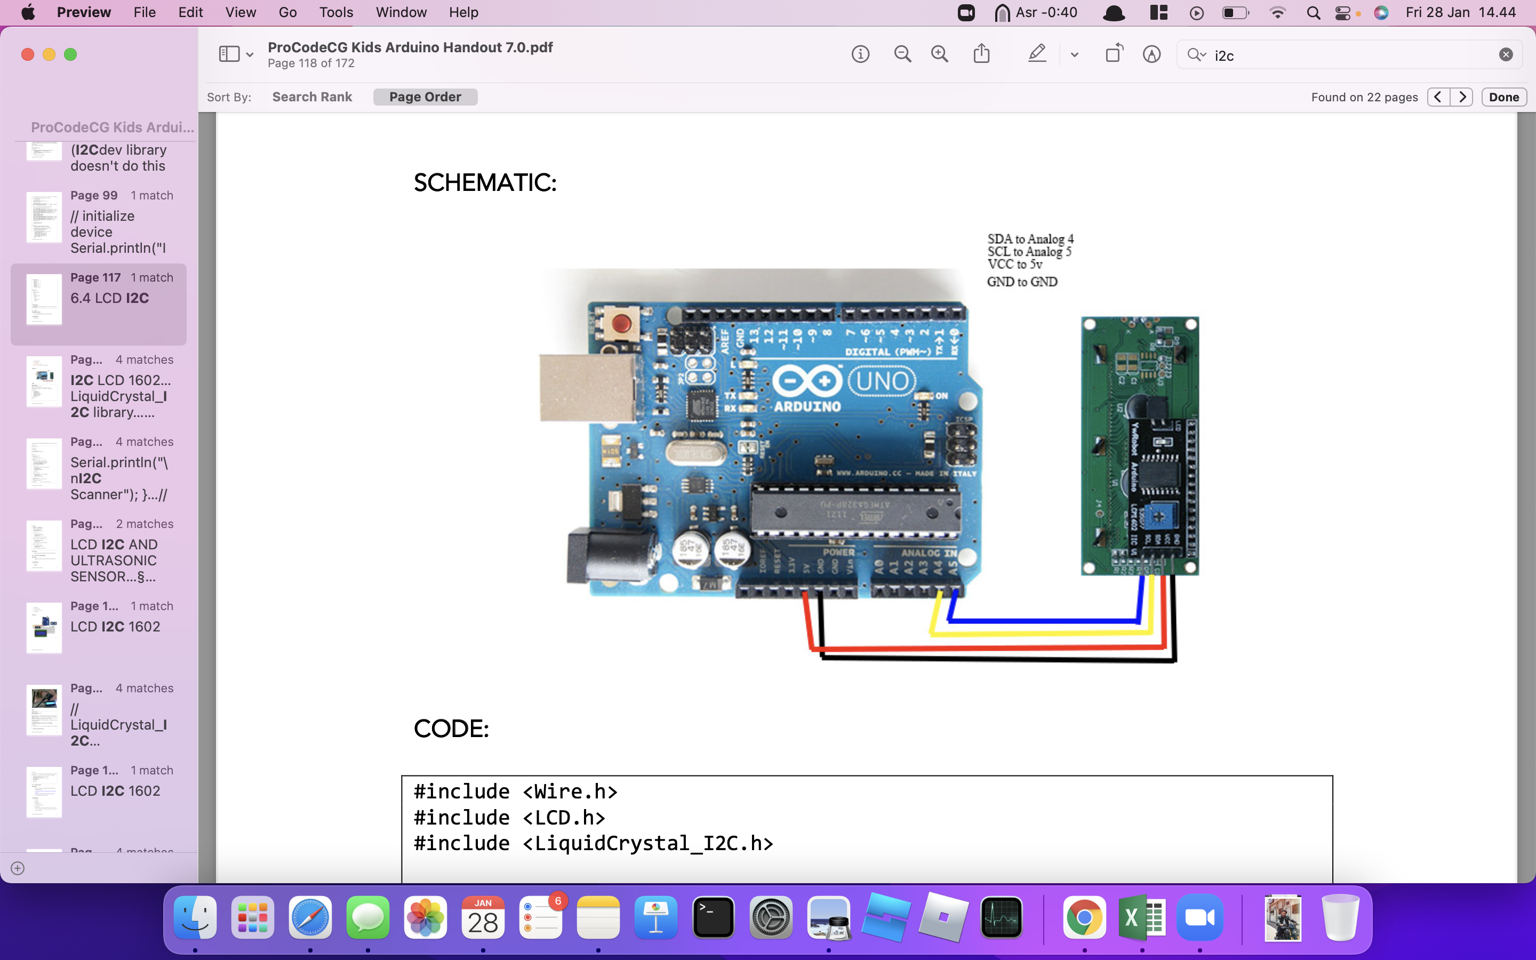Open the document Inspector info icon
Screen dimensions: 1536x960
click(x=860, y=54)
